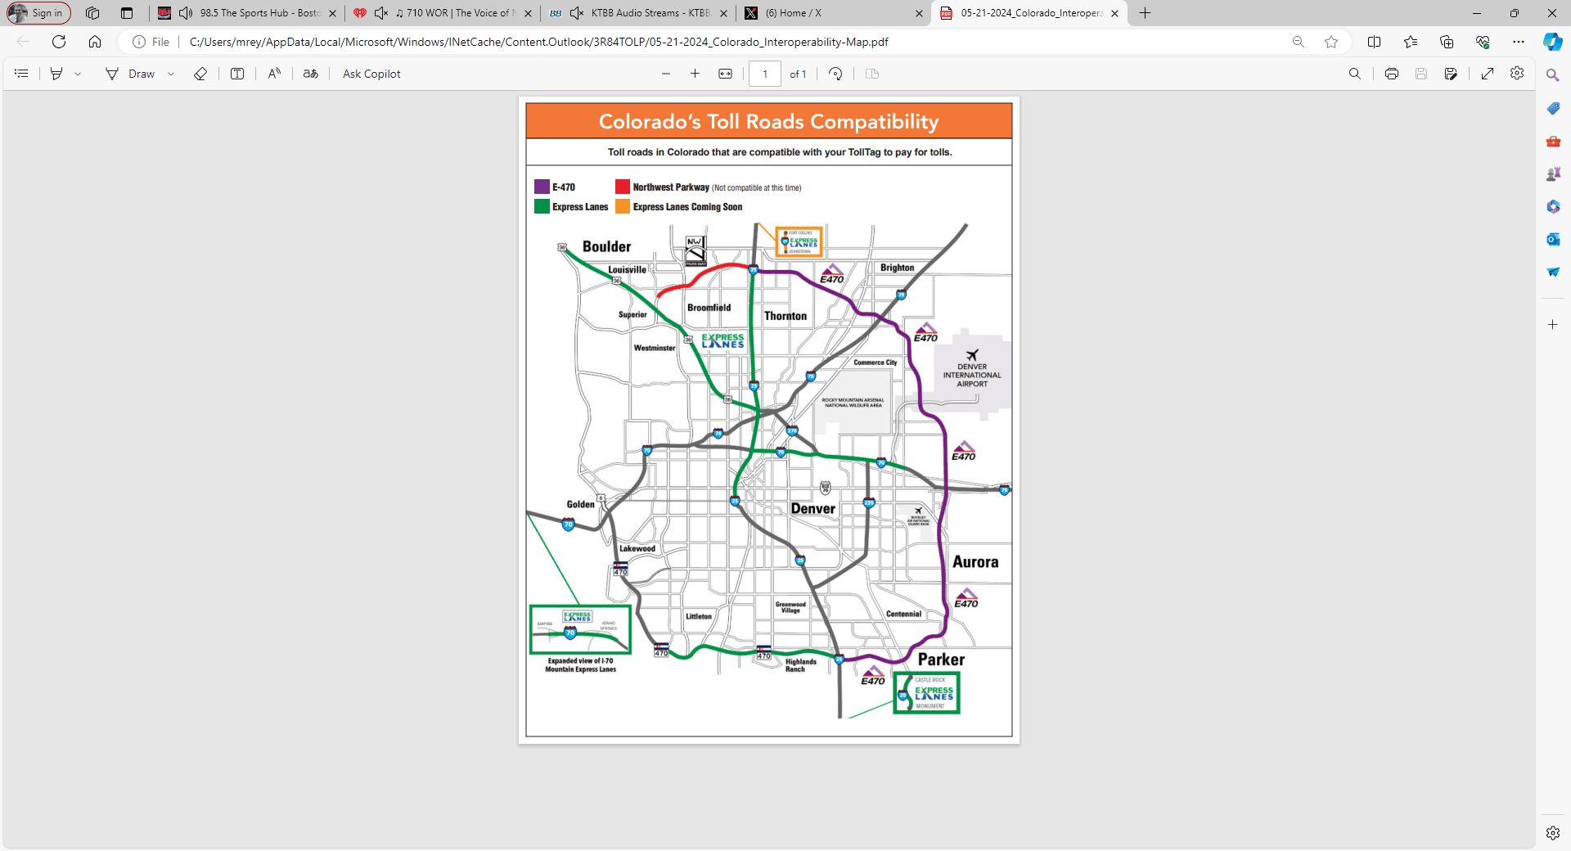Unmute the 710 WOR tab audio
1571x851 pixels.
pos(381,13)
